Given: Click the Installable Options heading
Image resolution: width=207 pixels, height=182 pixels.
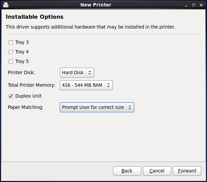Looking at the screenshot, I should 35,17.
